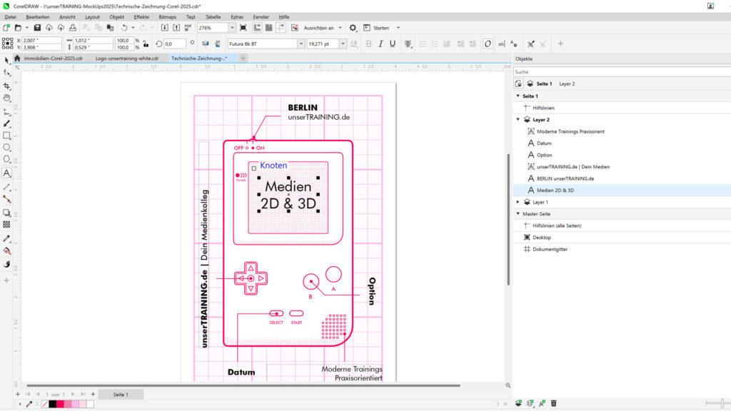Select the Polygon tool
This screenshot has width=731, height=411.
6,159
